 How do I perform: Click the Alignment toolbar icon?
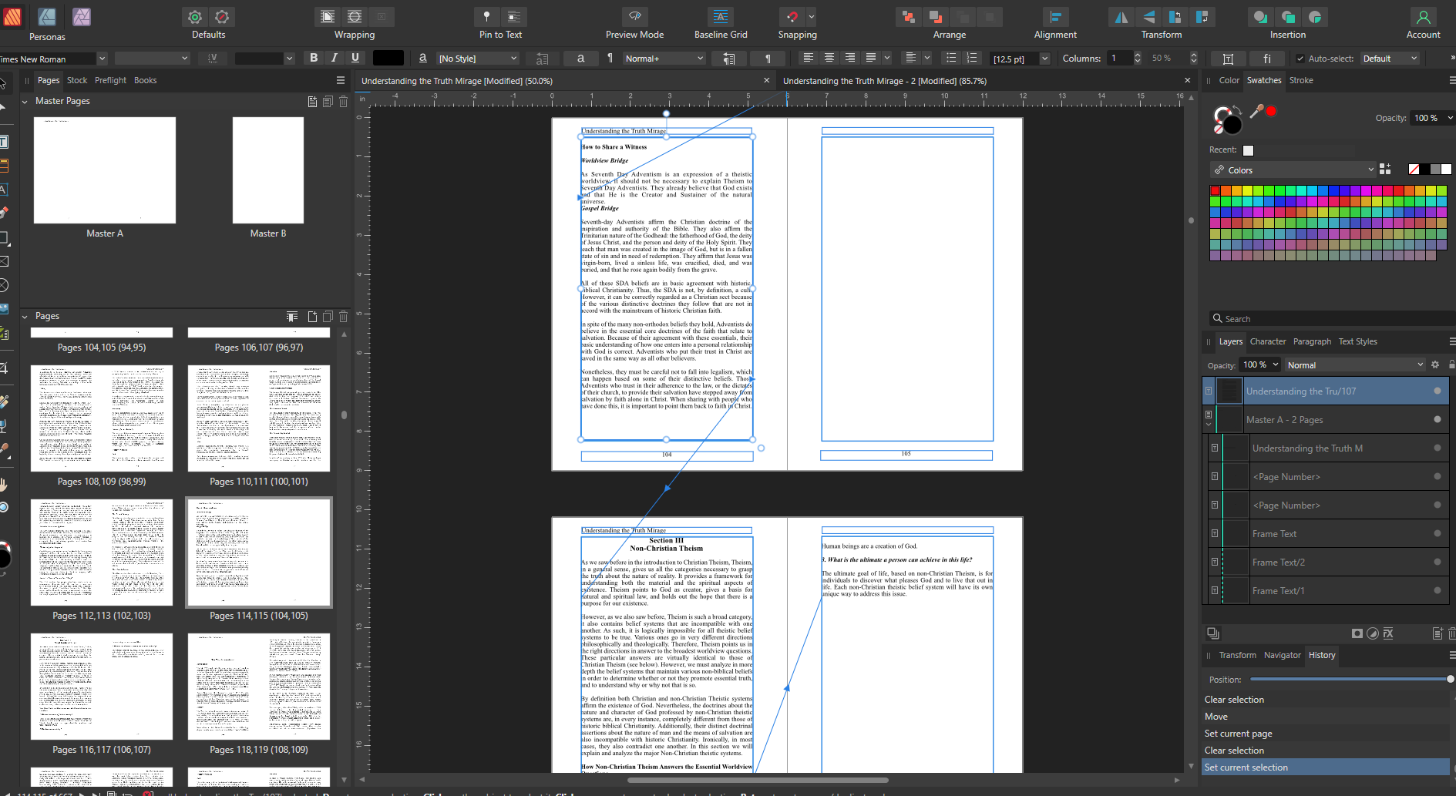[1055, 17]
